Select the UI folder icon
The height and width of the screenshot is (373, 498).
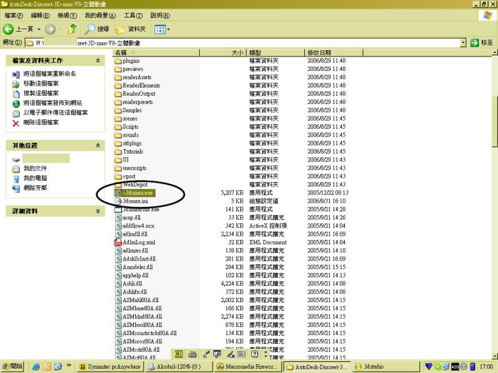pyautogui.click(x=118, y=160)
